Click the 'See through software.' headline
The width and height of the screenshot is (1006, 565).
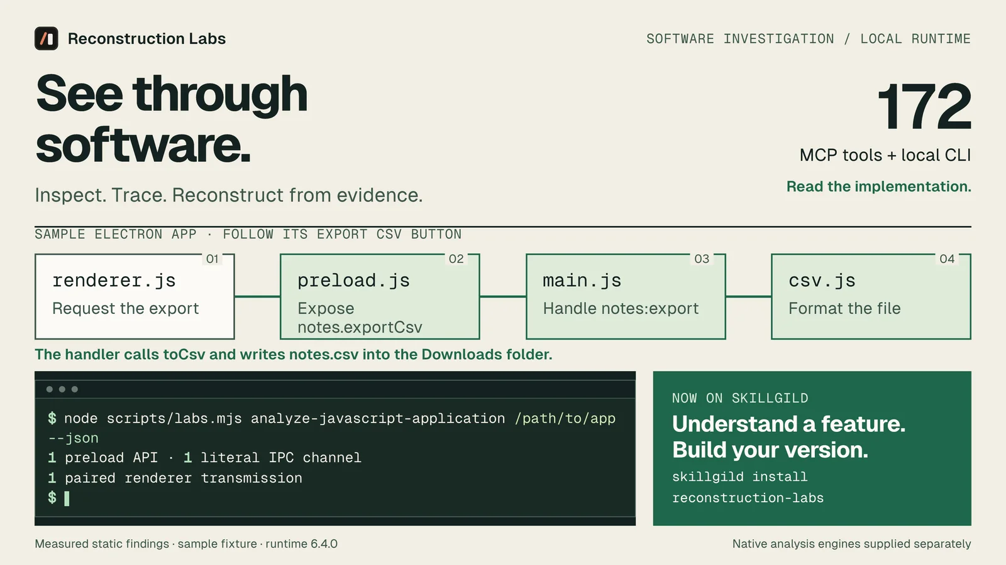click(172, 119)
